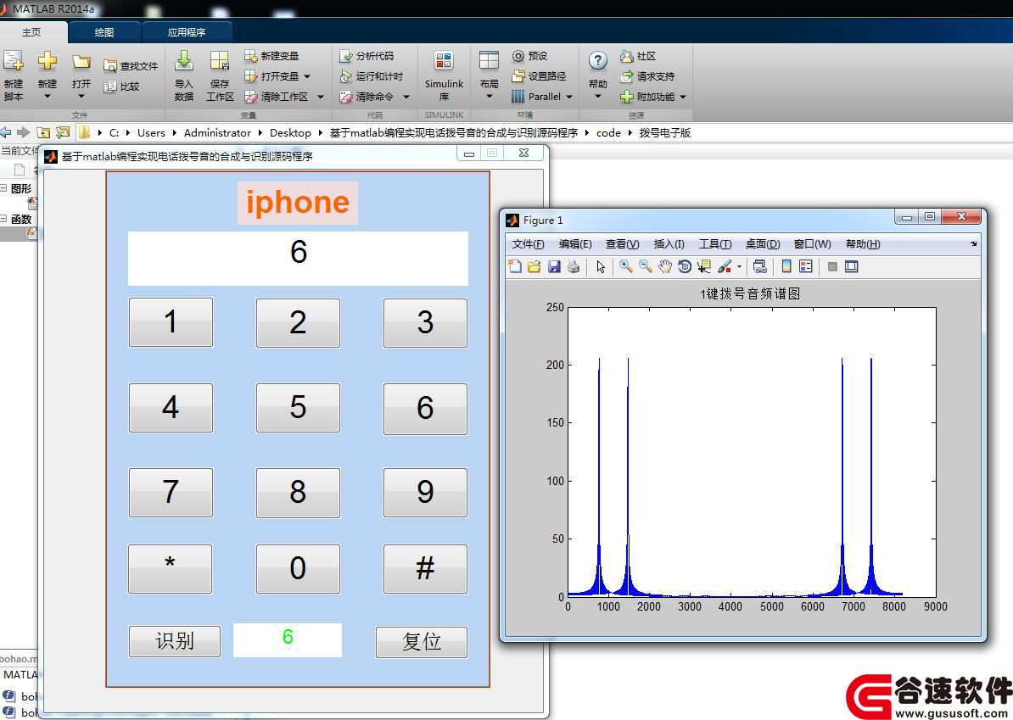Open the Clear Workspace (清除工作区) dropdown arrow

tap(321, 97)
